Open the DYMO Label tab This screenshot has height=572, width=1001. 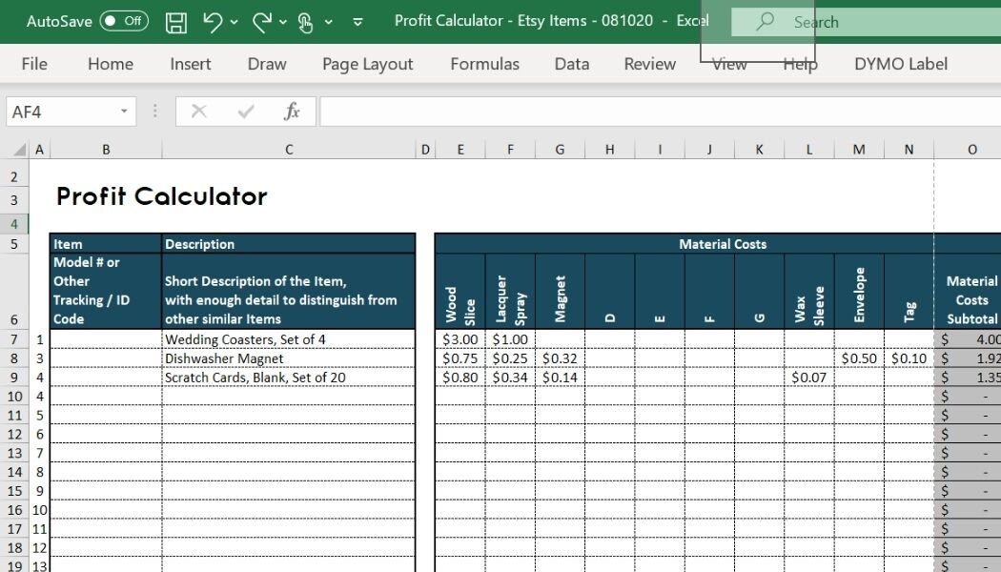901,64
